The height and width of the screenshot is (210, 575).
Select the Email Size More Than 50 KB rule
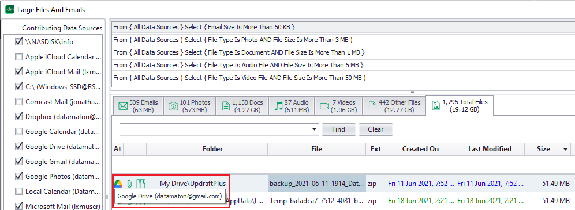[343, 27]
